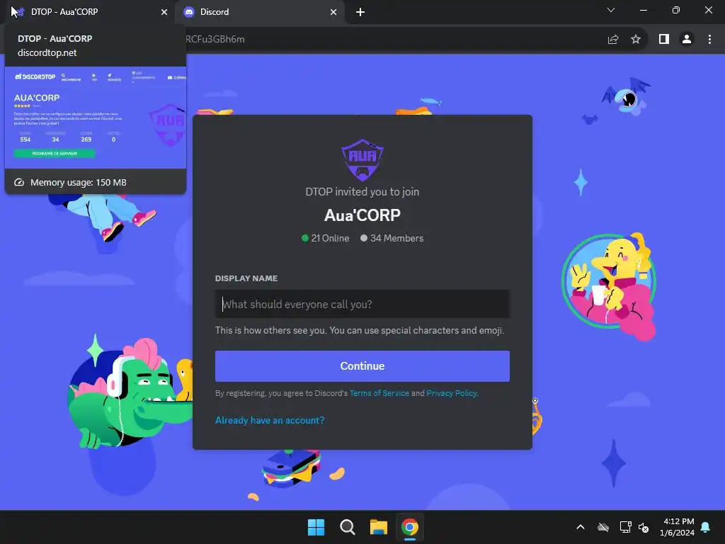Click the Display Name input field
725x544 pixels.
click(362, 304)
